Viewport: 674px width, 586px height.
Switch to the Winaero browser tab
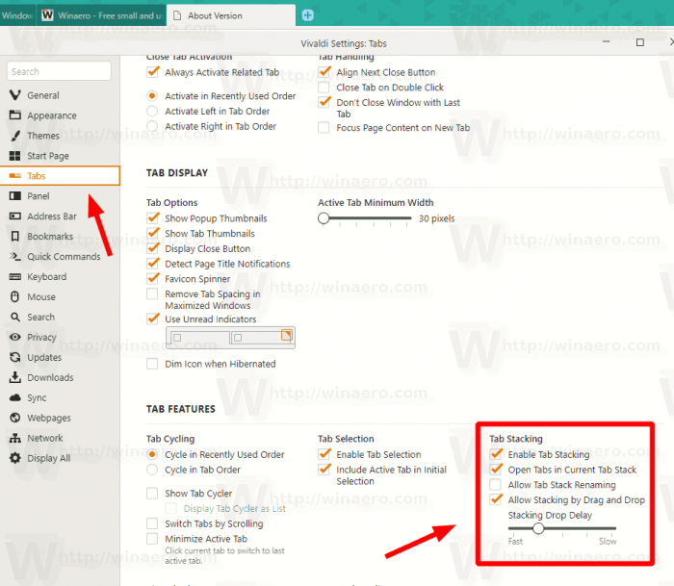click(x=101, y=15)
